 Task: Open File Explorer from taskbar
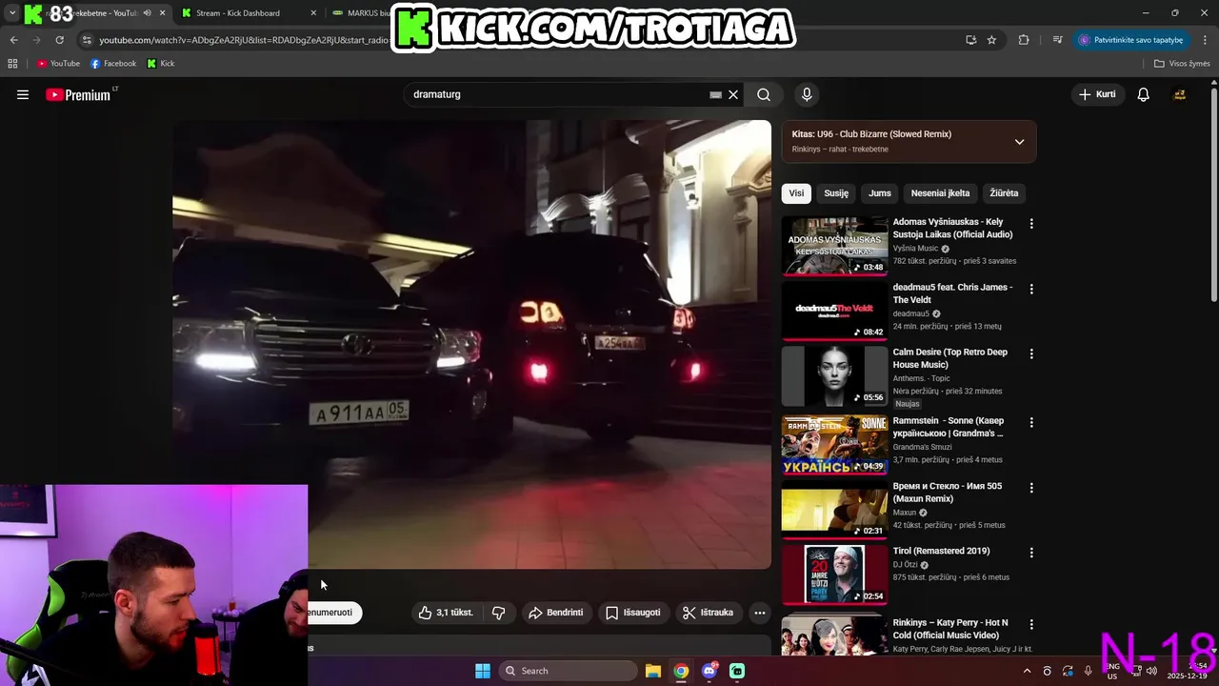[653, 671]
